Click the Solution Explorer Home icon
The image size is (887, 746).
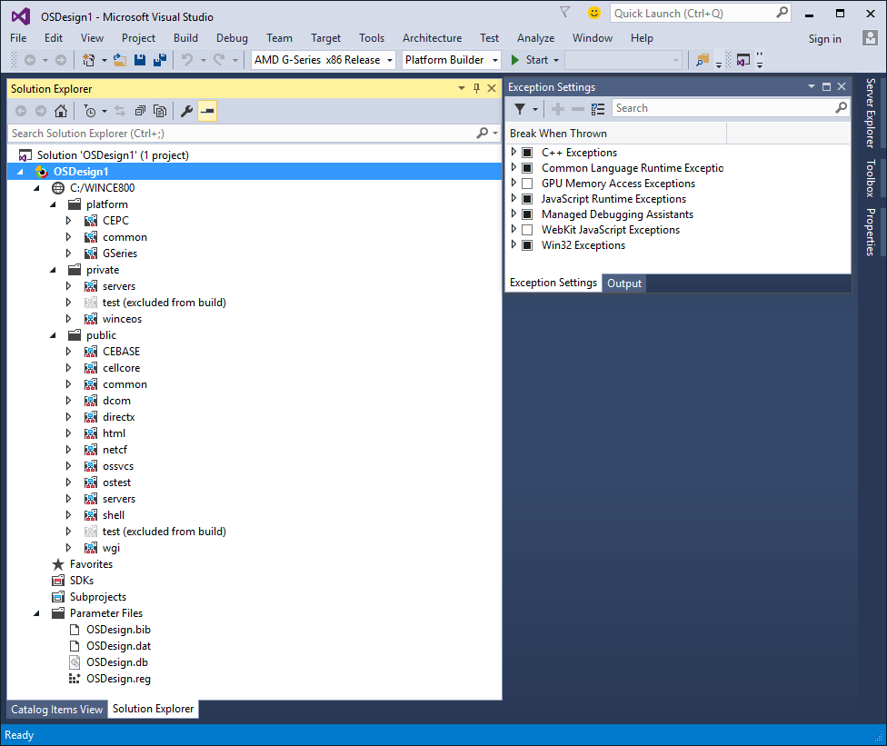tap(61, 111)
